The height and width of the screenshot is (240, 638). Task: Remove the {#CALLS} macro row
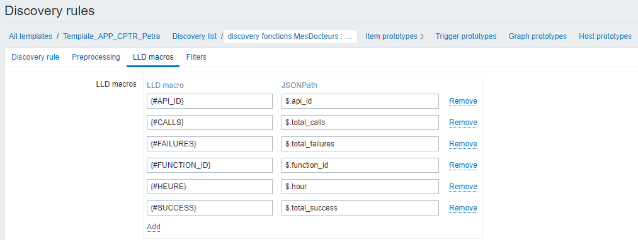pyautogui.click(x=463, y=123)
